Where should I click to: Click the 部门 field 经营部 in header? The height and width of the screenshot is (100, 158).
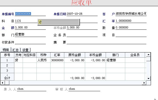(30, 35)
